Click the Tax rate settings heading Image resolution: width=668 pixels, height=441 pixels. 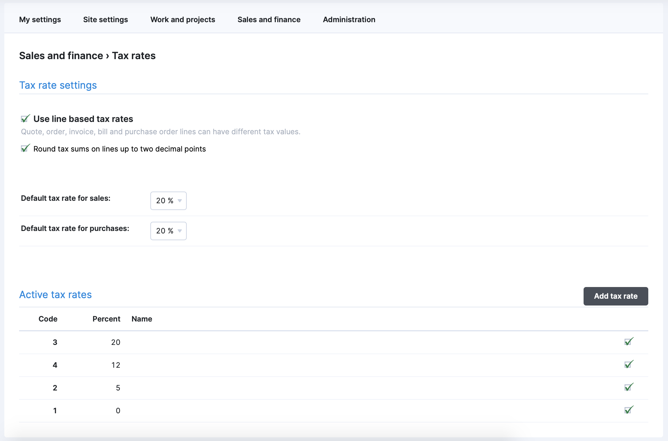(58, 85)
